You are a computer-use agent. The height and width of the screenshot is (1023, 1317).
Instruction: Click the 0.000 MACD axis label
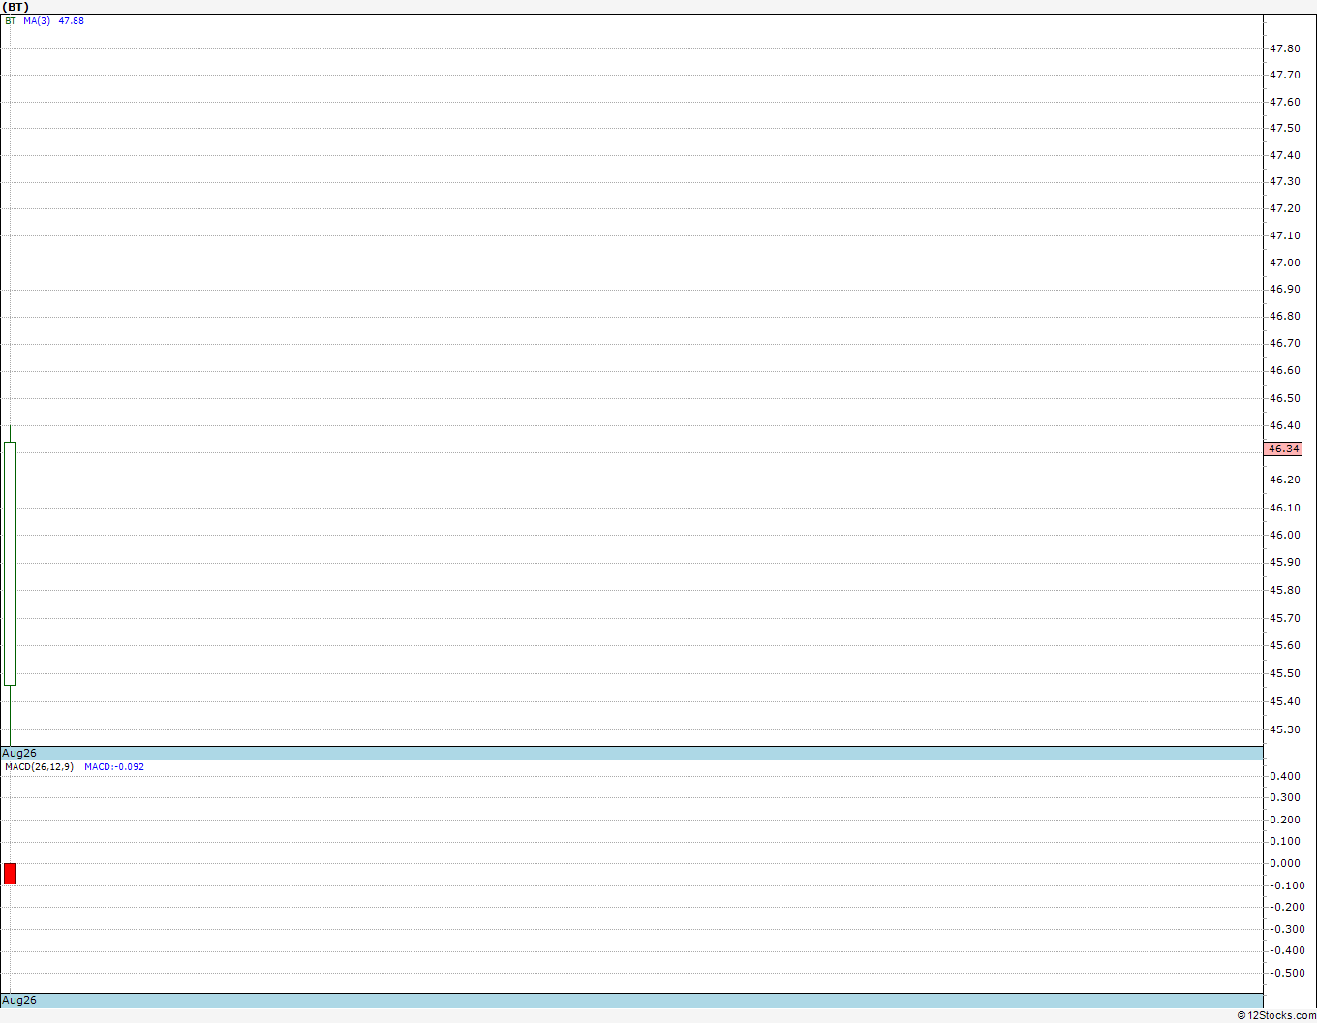point(1285,863)
